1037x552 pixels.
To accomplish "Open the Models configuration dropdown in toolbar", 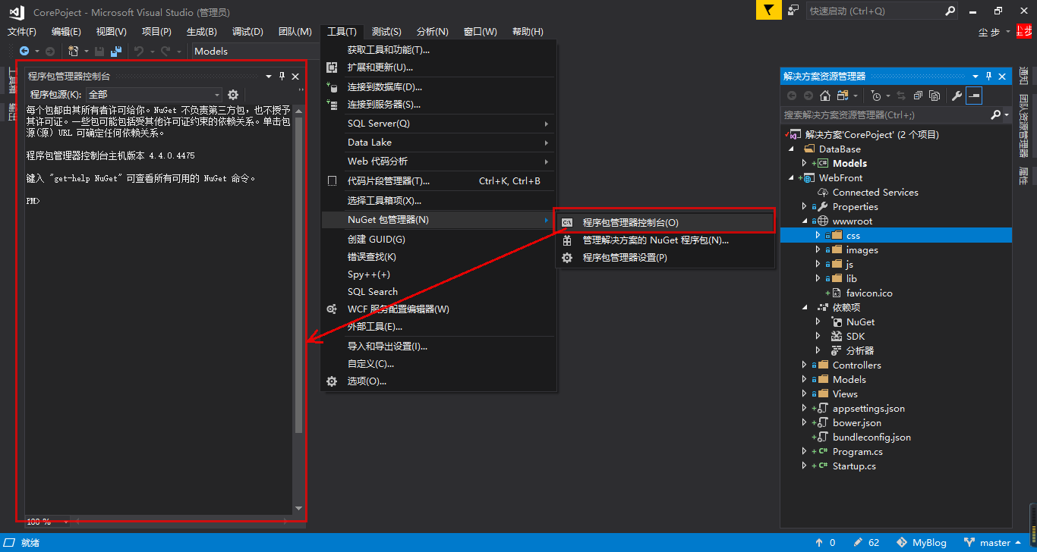I will (254, 51).
